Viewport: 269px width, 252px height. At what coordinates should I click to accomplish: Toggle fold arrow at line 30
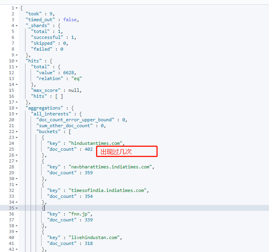pos(16,179)
